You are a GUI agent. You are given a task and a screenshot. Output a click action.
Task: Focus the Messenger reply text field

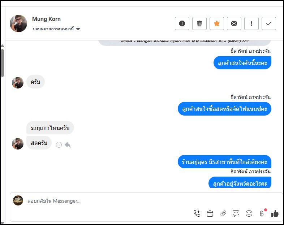108,201
